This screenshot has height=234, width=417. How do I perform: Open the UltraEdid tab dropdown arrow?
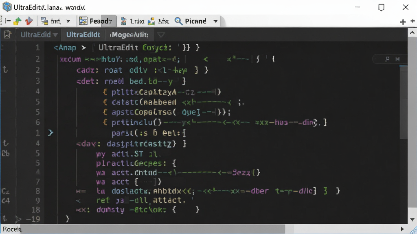click(55, 35)
